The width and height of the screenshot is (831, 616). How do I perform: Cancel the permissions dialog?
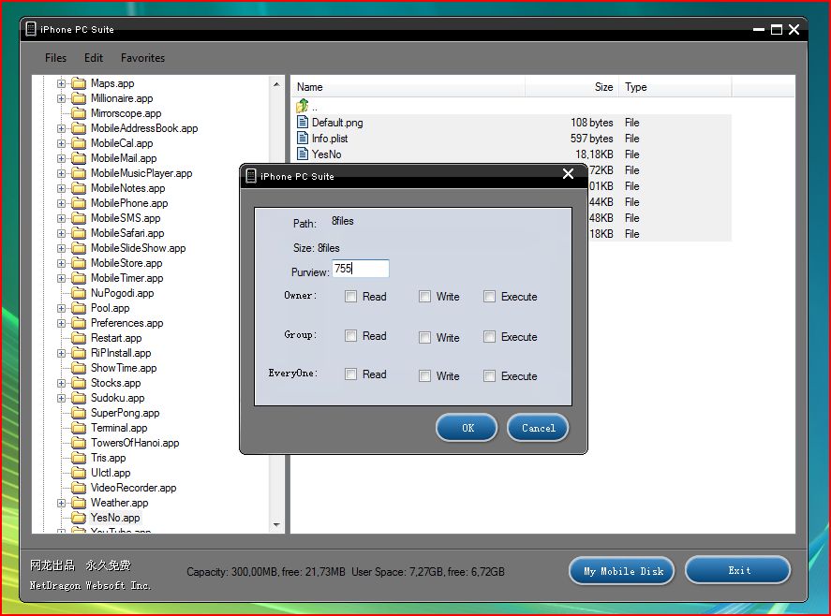pos(538,428)
